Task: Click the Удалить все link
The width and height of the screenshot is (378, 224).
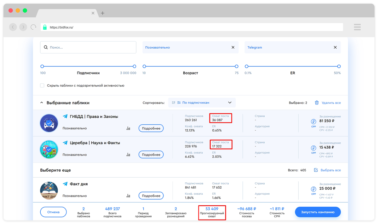Action: click(x=331, y=103)
